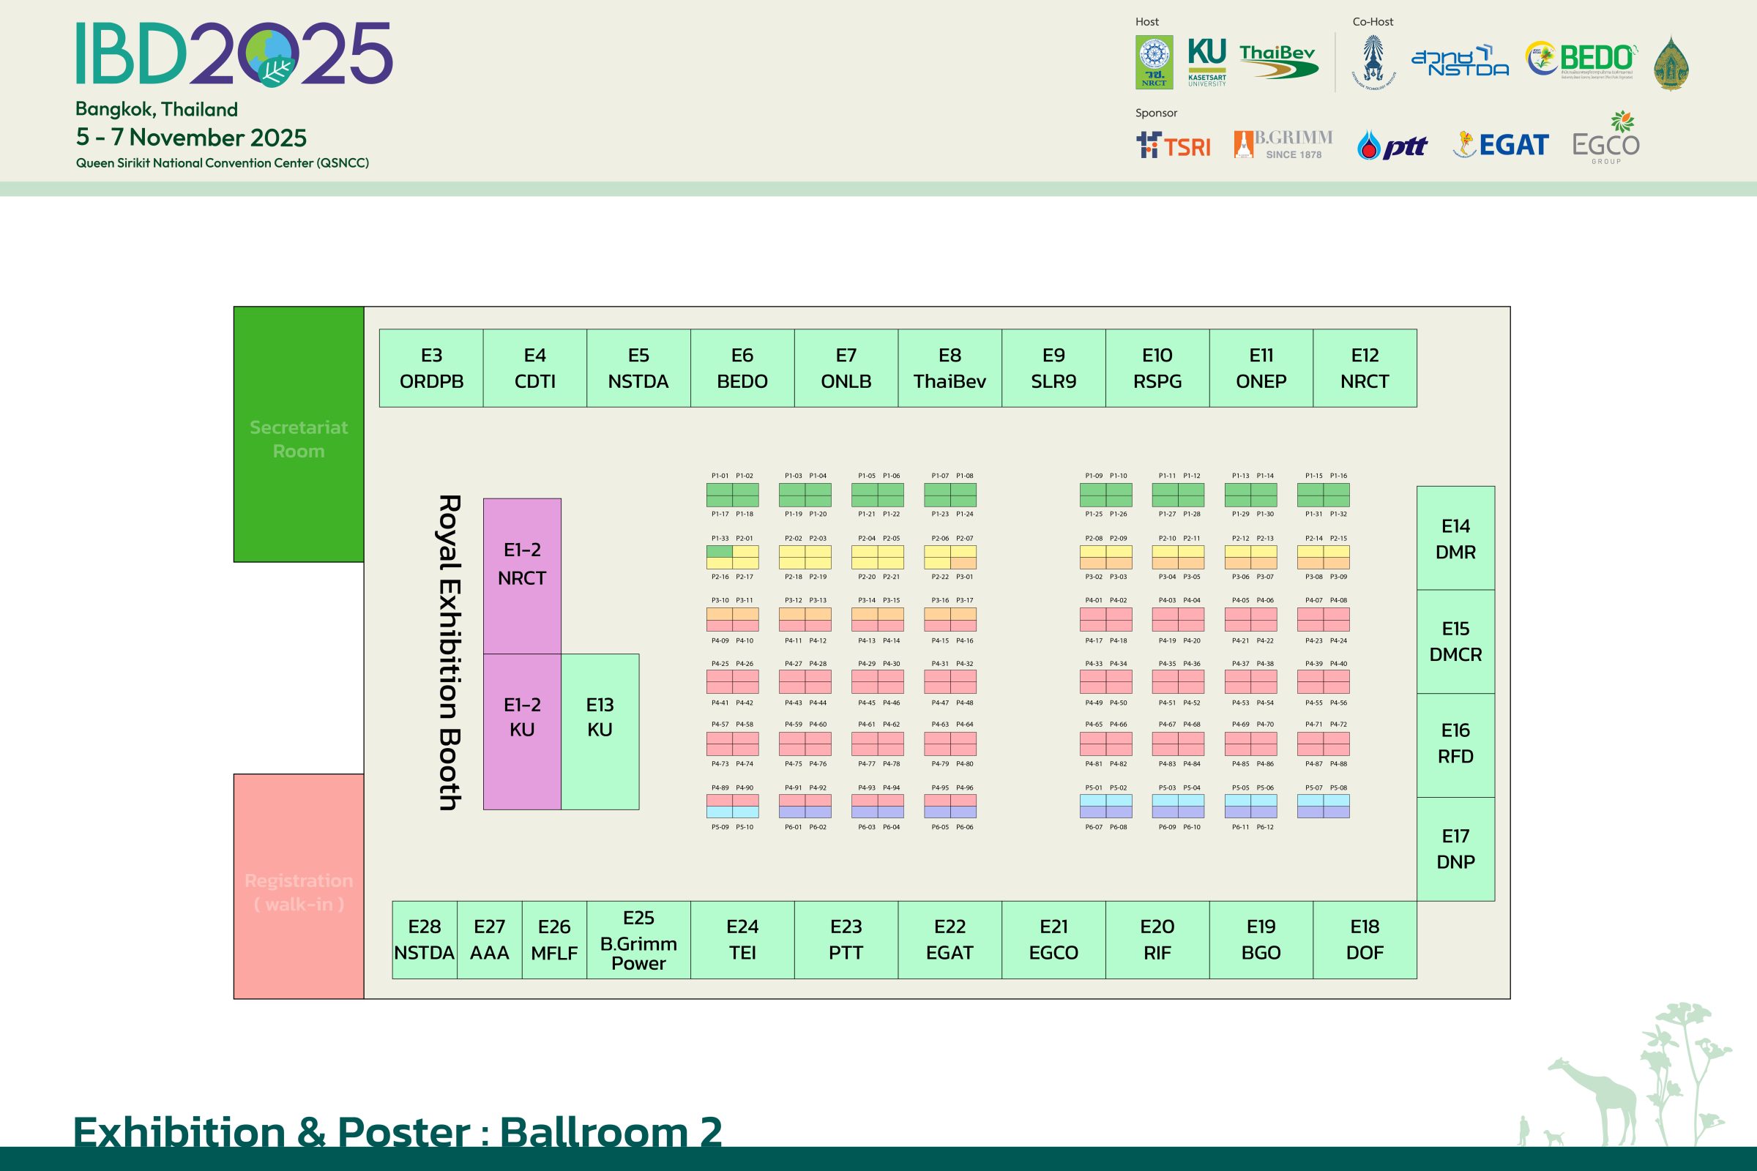Click the ptt sponsor logo
This screenshot has width=1757, height=1171.
1392,146
